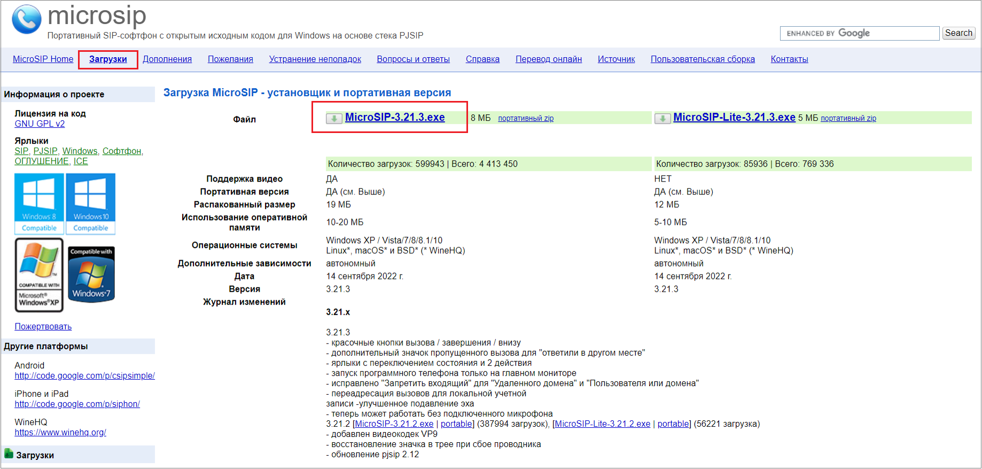Open the Пожелания menu link

click(x=230, y=59)
